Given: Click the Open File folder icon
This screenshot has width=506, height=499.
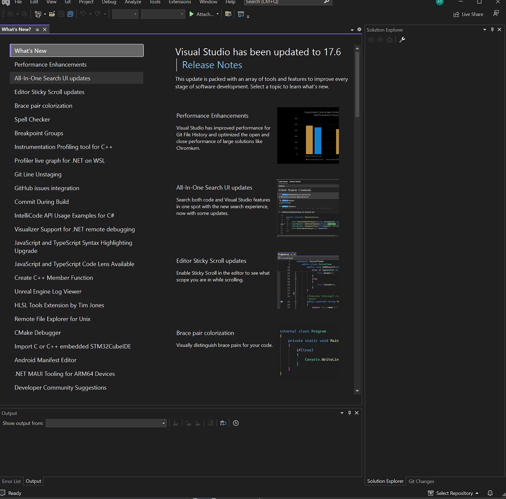Looking at the screenshot, I should (52, 14).
